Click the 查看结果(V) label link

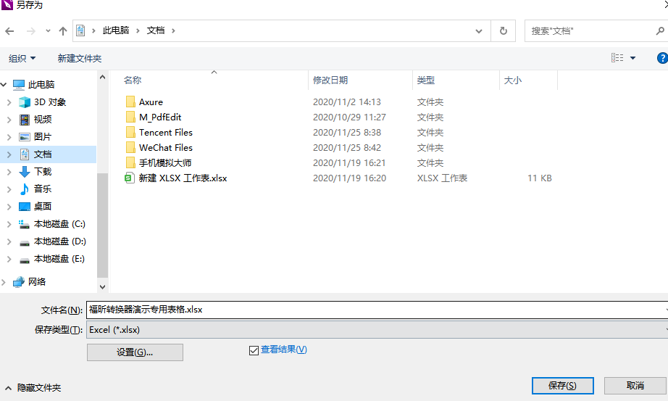click(x=284, y=350)
